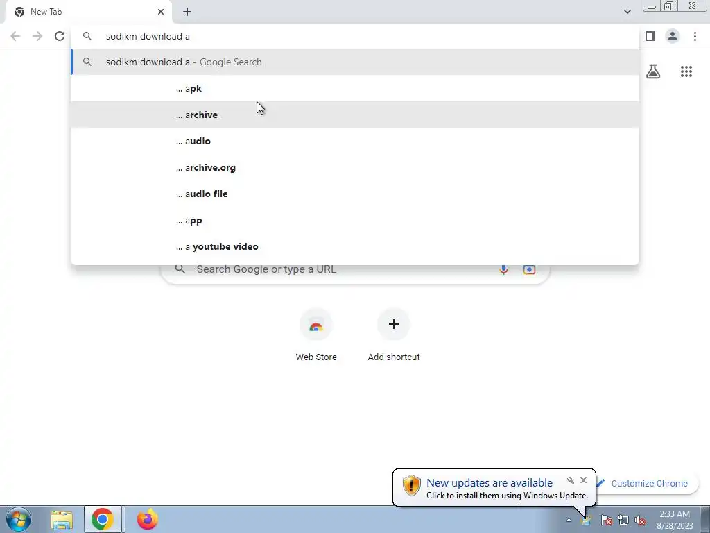Open the Web Store shortcut
The image size is (710, 533).
point(316,335)
